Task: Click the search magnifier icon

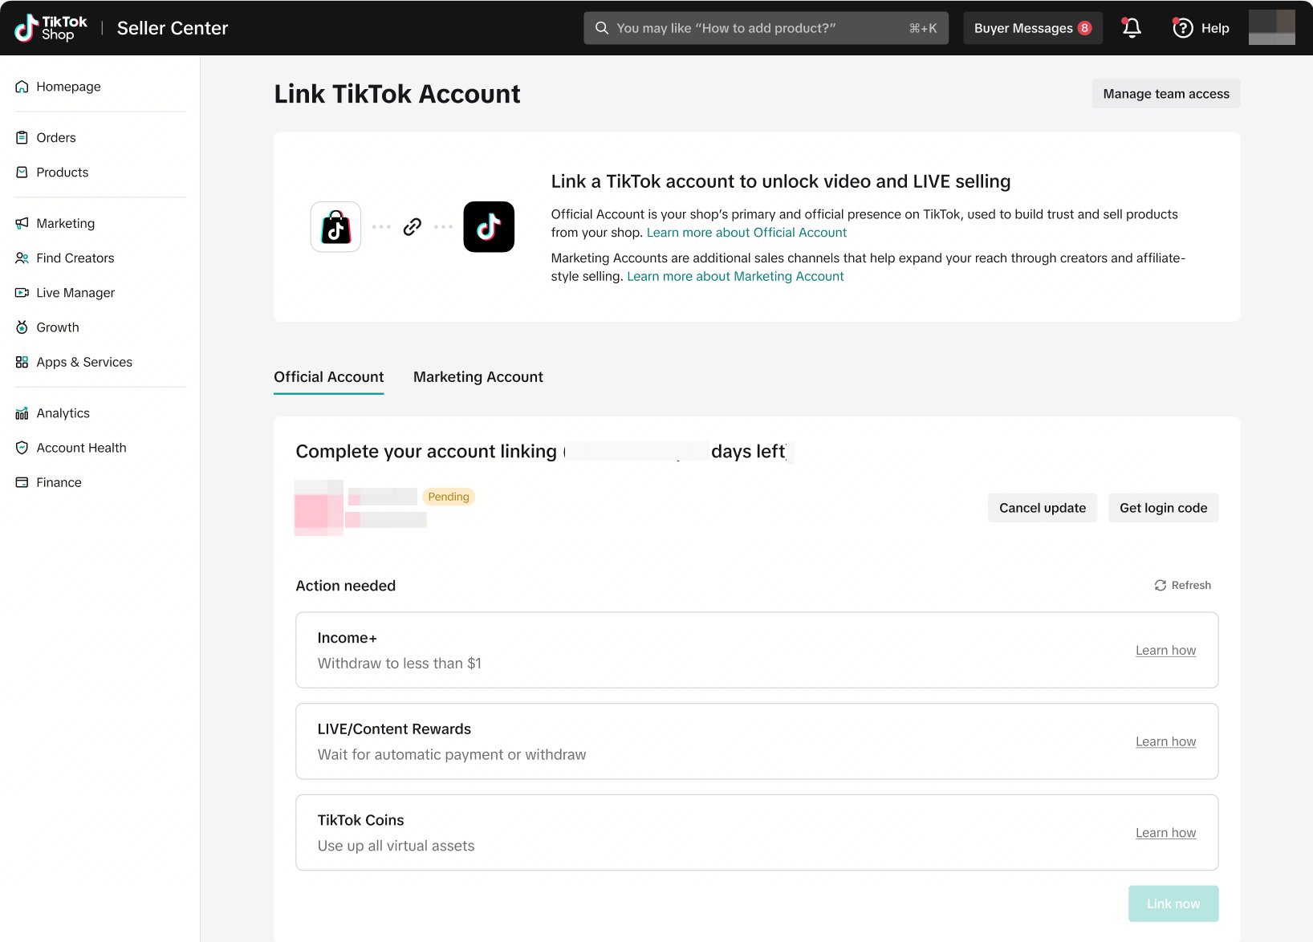Action: tap(601, 28)
